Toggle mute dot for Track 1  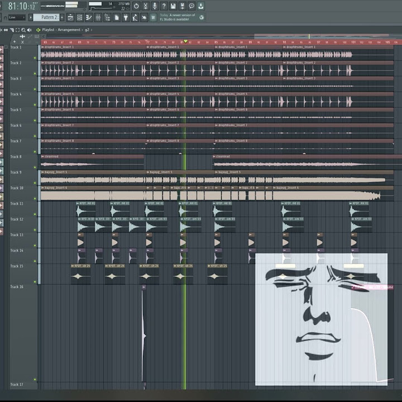point(35,58)
